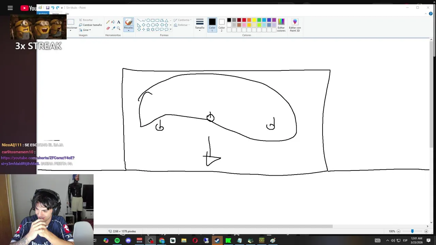
Task: Open the Girar rotate dropdown
Action: [85, 30]
